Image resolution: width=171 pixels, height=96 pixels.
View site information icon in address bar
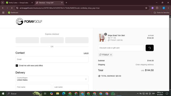tap(17, 8)
